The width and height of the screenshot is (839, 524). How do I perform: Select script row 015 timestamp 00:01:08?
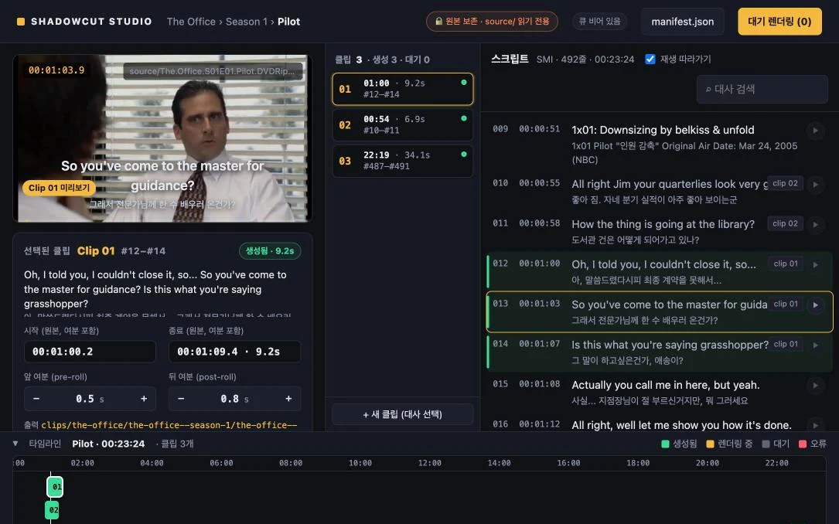540,384
